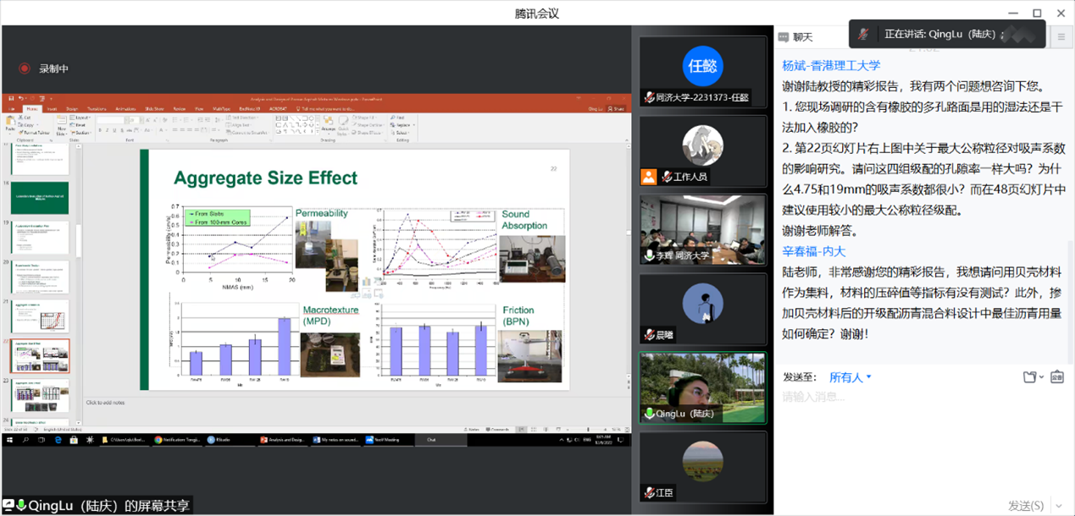Click muted mic beside 同济大学-2231373-任懿
The image size is (1075, 516).
click(649, 98)
